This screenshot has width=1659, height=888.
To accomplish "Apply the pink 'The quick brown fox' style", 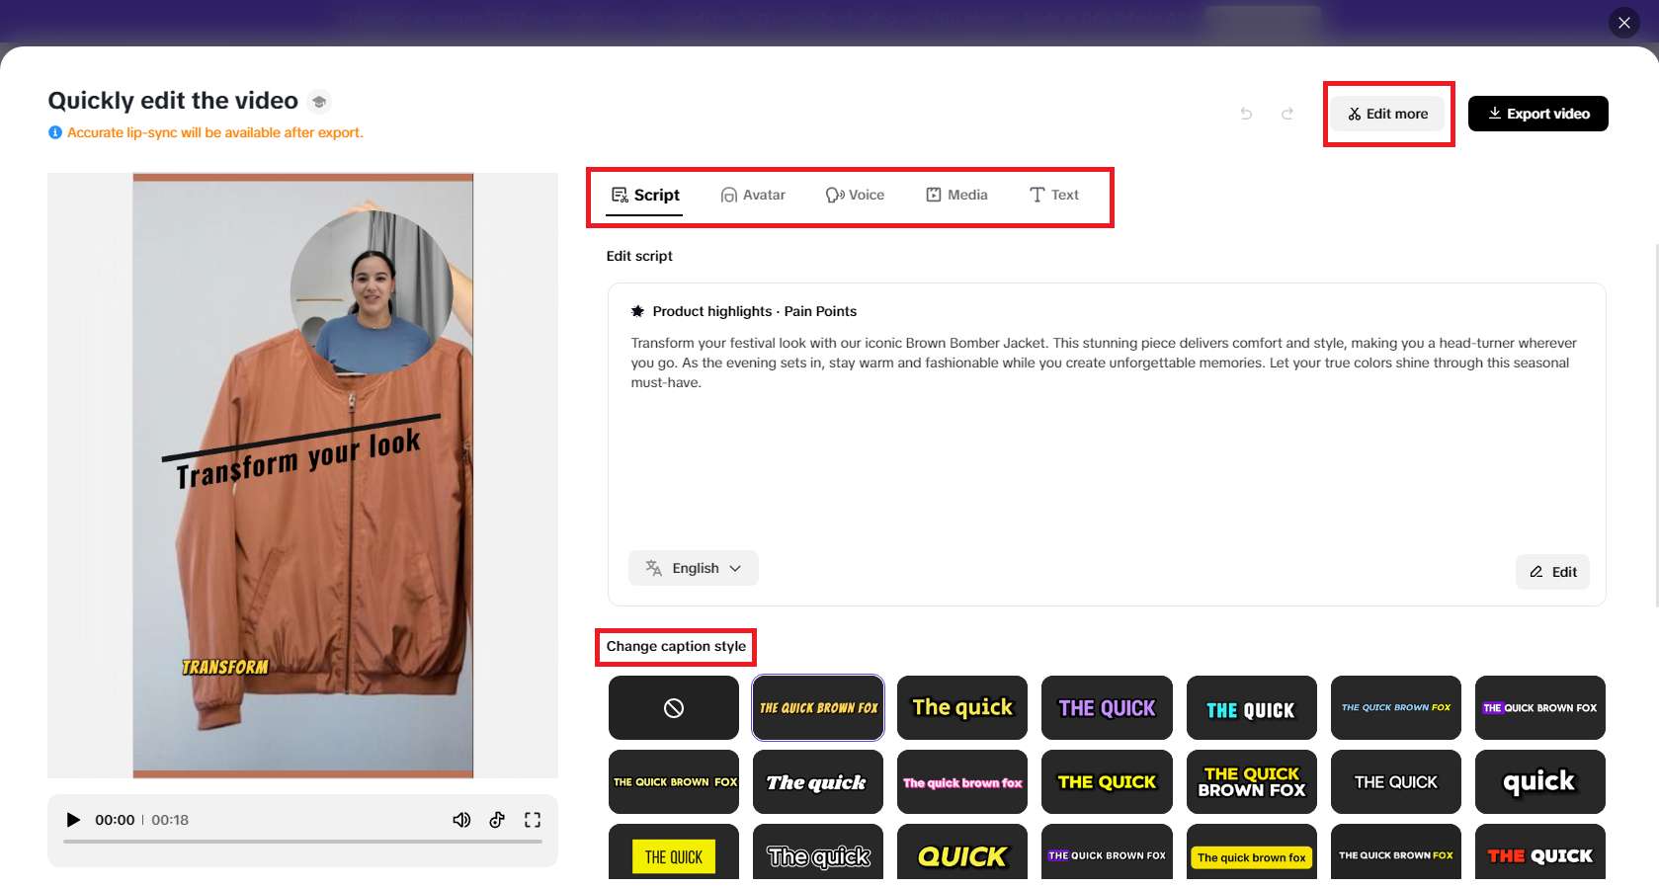I will [x=962, y=782].
